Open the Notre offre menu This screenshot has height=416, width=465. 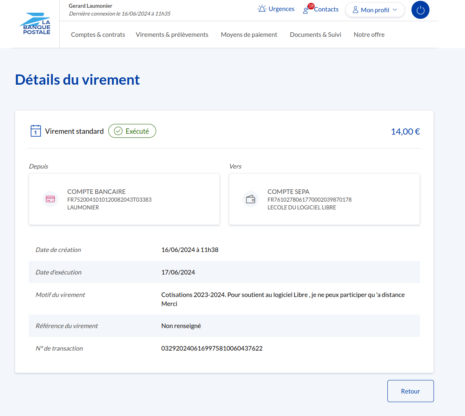369,35
